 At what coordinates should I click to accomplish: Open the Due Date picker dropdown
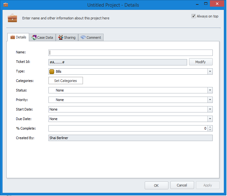point(210,119)
